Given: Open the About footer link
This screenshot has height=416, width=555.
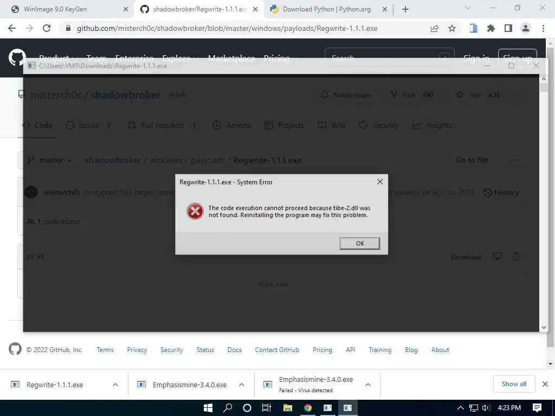Looking at the screenshot, I should 440,350.
